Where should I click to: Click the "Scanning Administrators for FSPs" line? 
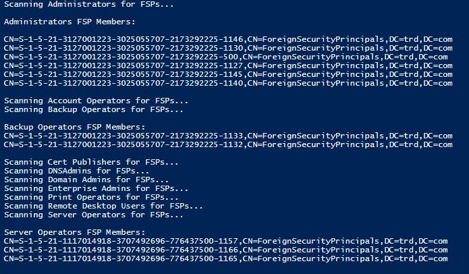click(x=88, y=5)
